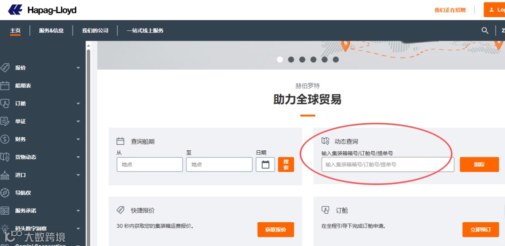Click the 获取报价 button
The image size is (505, 246).
[x=276, y=230]
